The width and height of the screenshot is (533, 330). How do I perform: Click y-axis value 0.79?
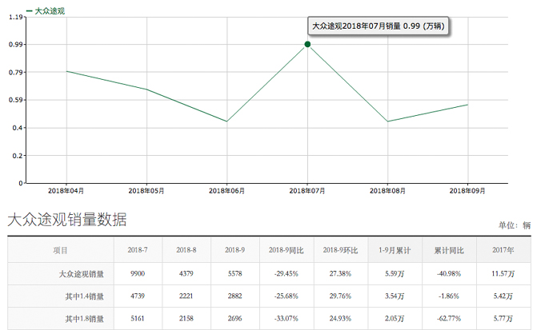[16, 73]
